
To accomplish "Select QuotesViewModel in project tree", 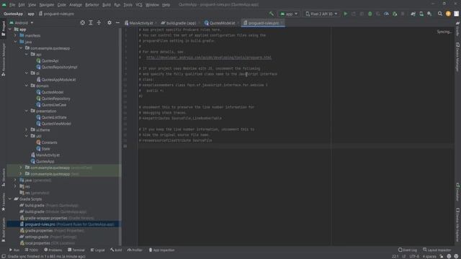I will pyautogui.click(x=56, y=124).
